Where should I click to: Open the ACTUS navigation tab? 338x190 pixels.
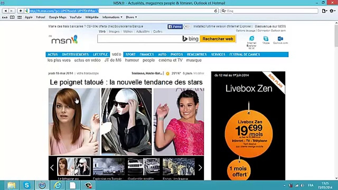[x=53, y=54]
